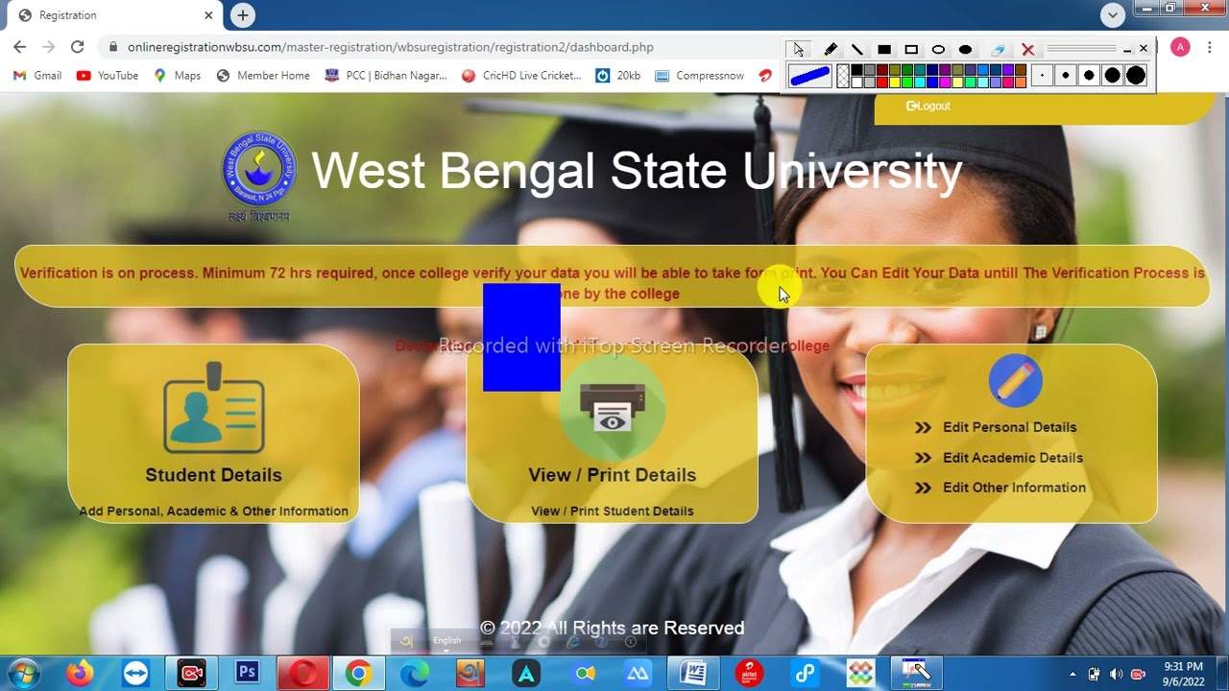Open the Maps bookmark

178,76
